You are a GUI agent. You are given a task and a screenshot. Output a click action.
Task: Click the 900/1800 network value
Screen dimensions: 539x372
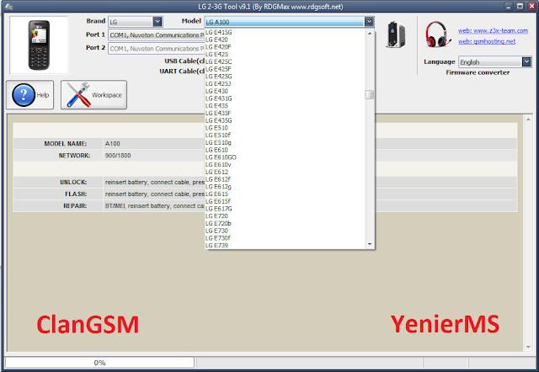[x=118, y=156]
